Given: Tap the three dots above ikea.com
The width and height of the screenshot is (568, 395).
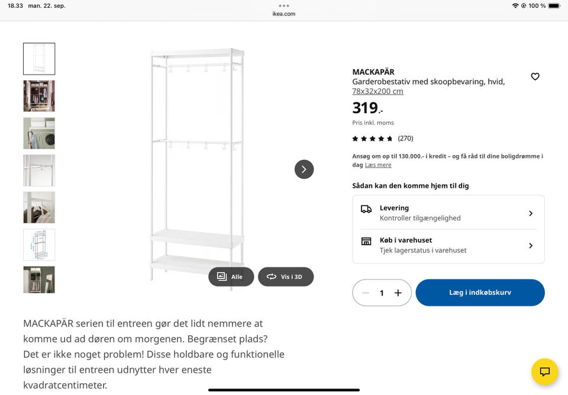Looking at the screenshot, I should [x=284, y=6].
